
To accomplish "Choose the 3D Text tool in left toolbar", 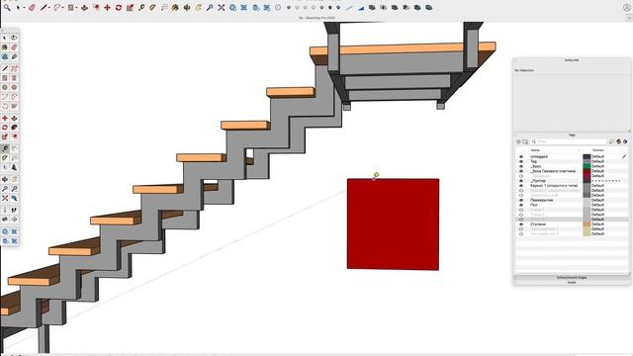I will [x=14, y=167].
